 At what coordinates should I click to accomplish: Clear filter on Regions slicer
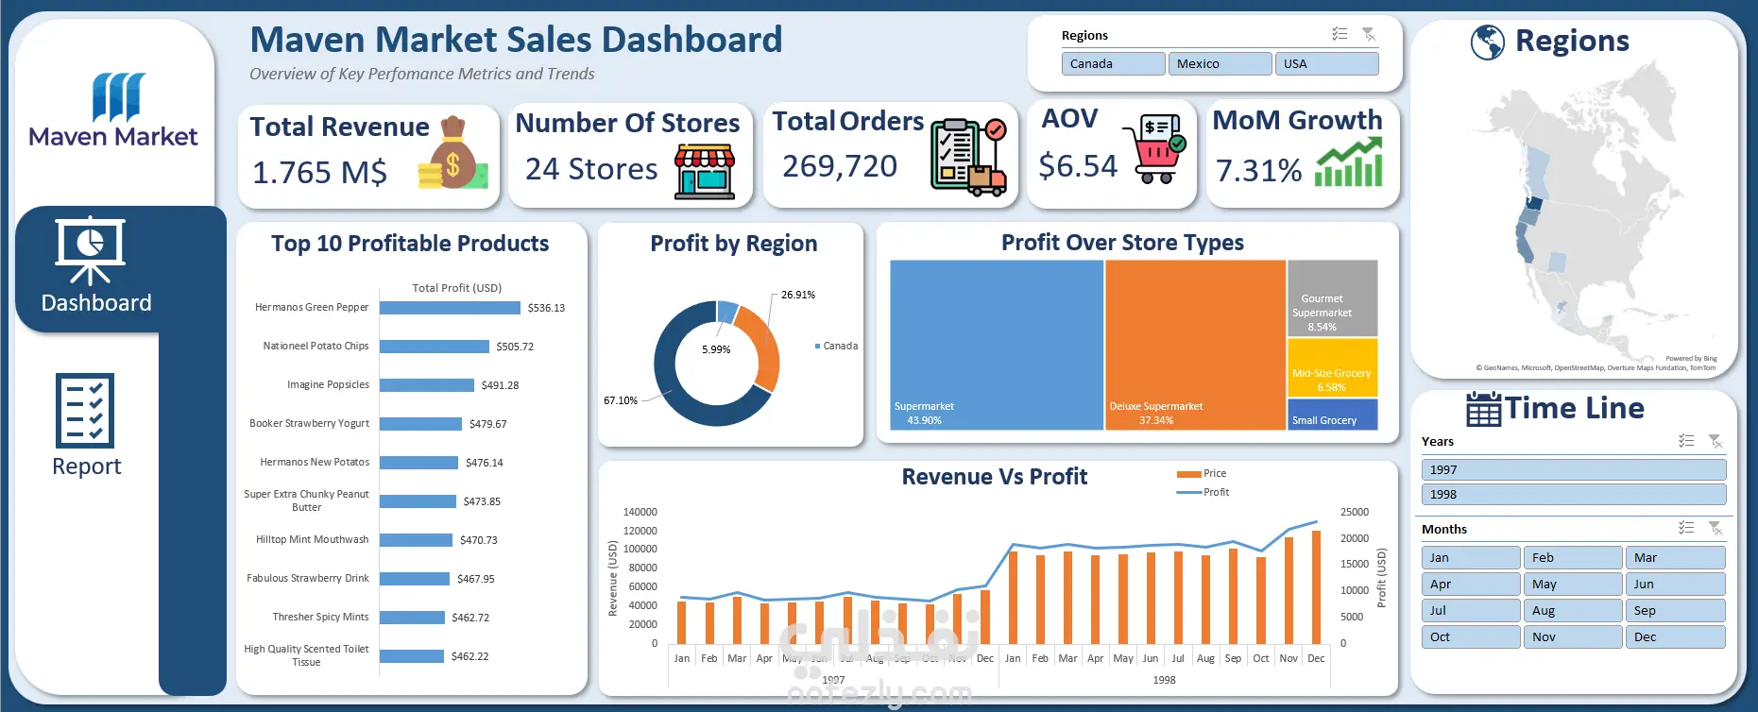click(1369, 34)
